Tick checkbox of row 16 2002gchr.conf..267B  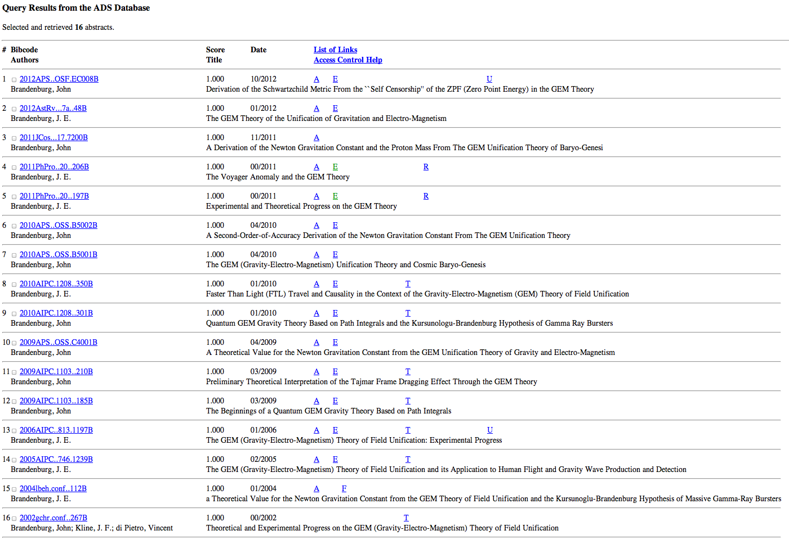[14, 519]
